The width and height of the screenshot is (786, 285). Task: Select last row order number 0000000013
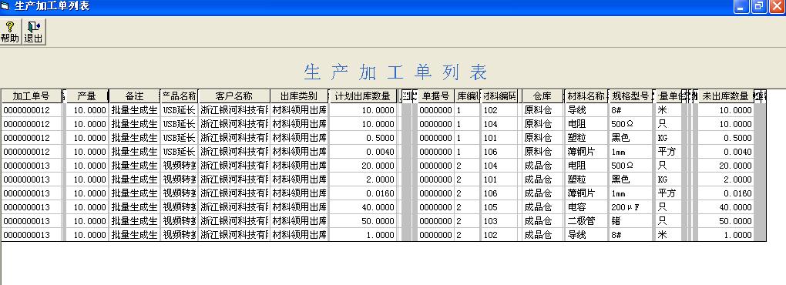pyautogui.click(x=31, y=235)
